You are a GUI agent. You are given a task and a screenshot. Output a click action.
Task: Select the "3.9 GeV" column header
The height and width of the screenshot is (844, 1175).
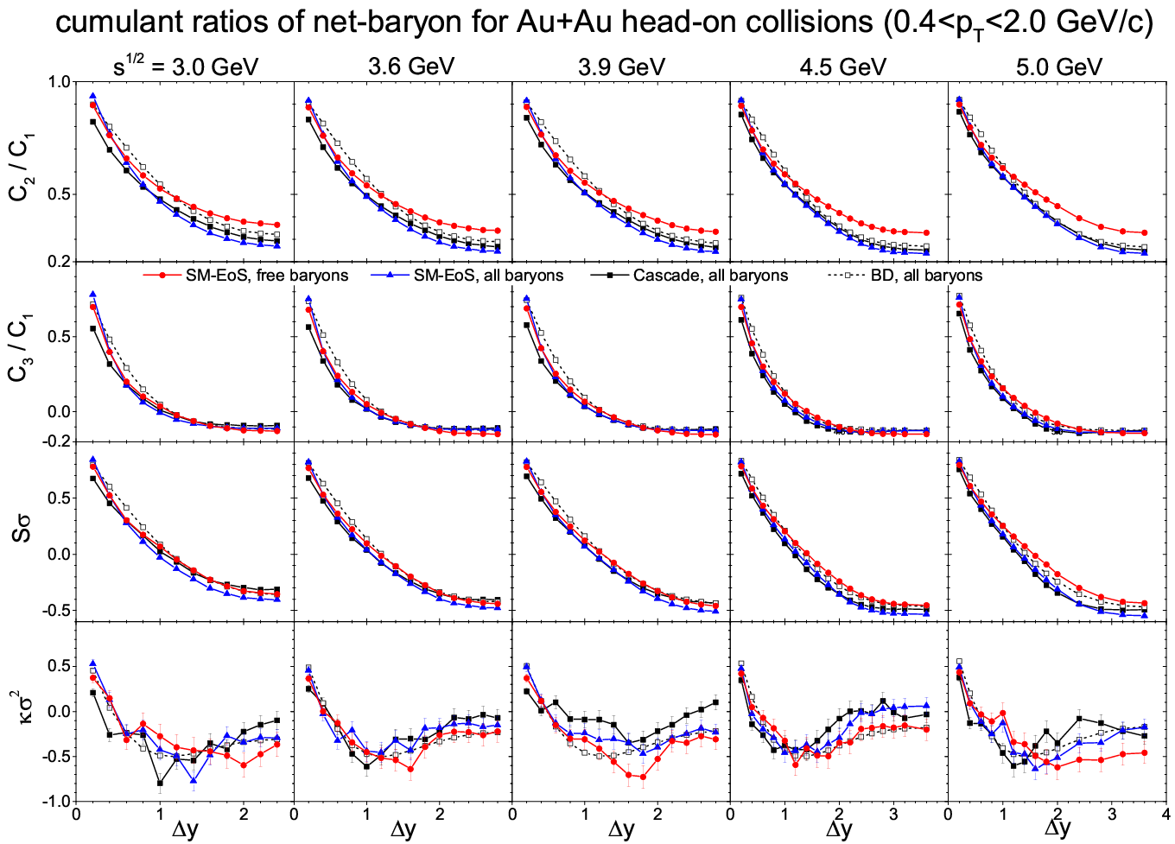622,67
